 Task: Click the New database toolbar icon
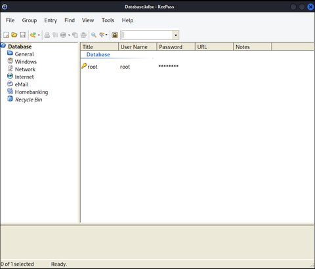[6, 35]
